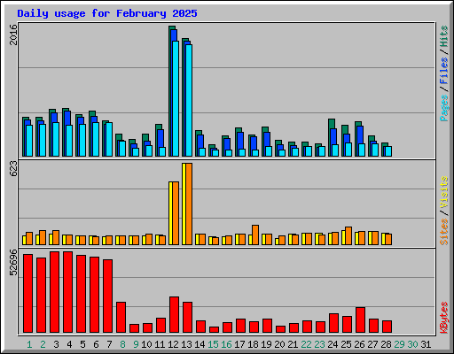Click day 27 on the x-axis

(372, 344)
